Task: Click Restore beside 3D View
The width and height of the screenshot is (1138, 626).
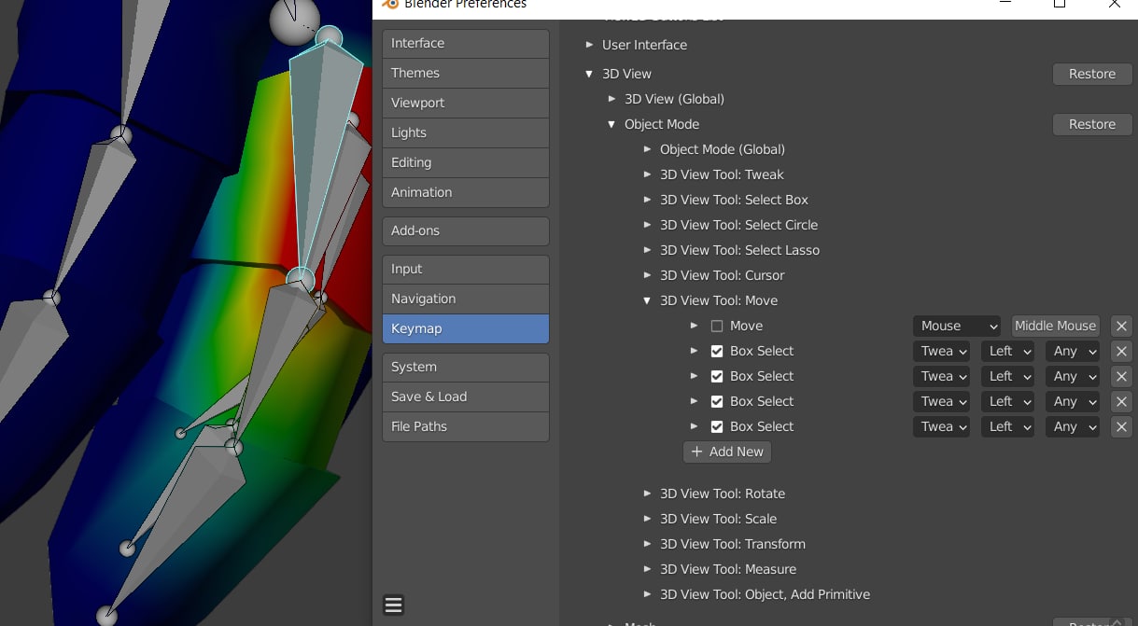Action: click(x=1092, y=74)
